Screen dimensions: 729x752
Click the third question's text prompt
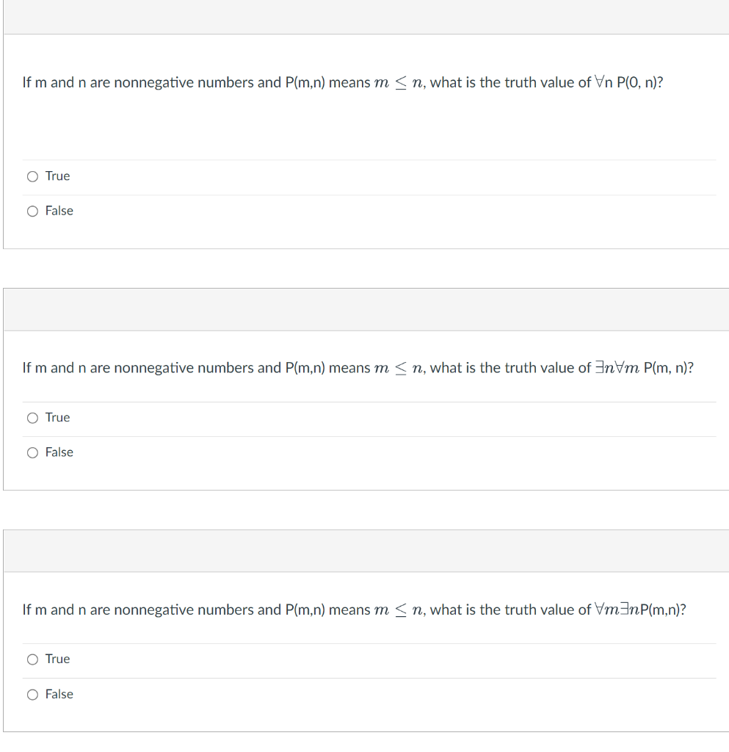[x=354, y=610]
